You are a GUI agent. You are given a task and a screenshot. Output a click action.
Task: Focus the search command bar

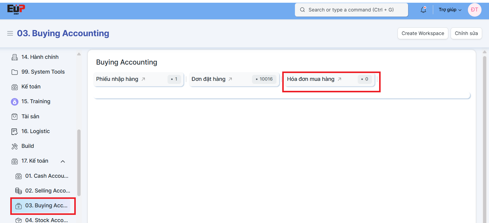351,10
